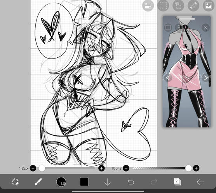216x193 pixels.
Task: Open the Layers panel showing 2 layers
Action: [x=177, y=182]
